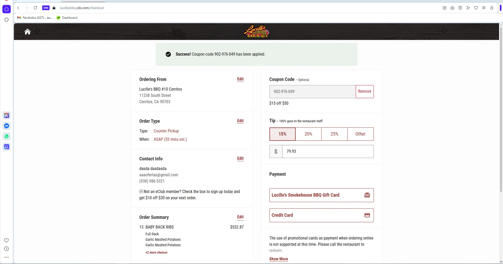
Task: Choose the Other tip option
Action: click(360, 134)
